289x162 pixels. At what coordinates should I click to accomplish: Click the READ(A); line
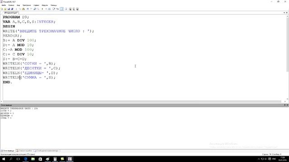click(12, 36)
